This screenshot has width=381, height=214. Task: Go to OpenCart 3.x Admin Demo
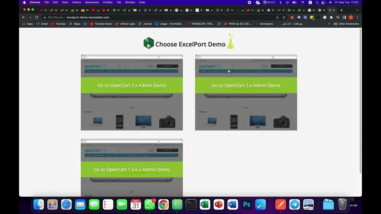(x=132, y=85)
